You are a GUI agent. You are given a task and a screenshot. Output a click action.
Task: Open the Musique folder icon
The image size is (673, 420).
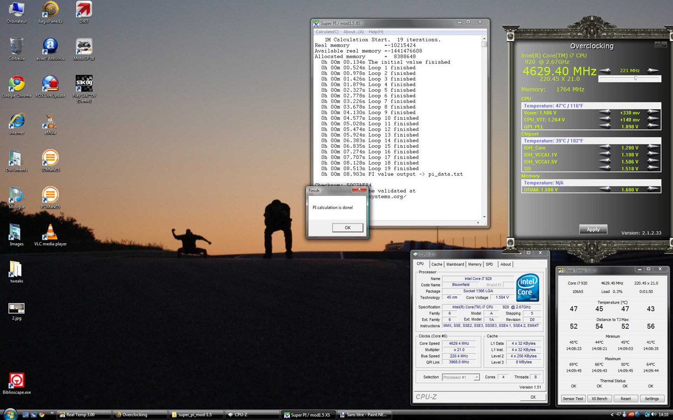pos(17,198)
